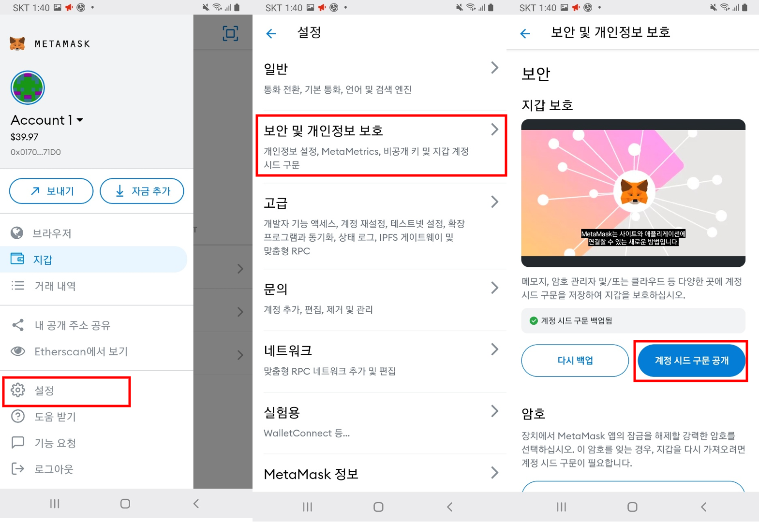Tap system back button on left phone
Viewport: 759px width, 522px height.
(x=196, y=504)
